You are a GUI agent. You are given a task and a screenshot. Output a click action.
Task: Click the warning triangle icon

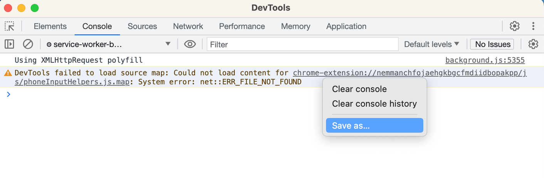(x=8, y=73)
